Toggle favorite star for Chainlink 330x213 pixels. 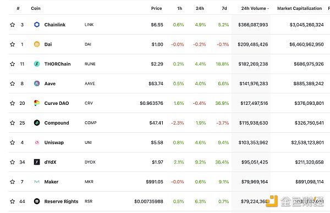(x=13, y=25)
